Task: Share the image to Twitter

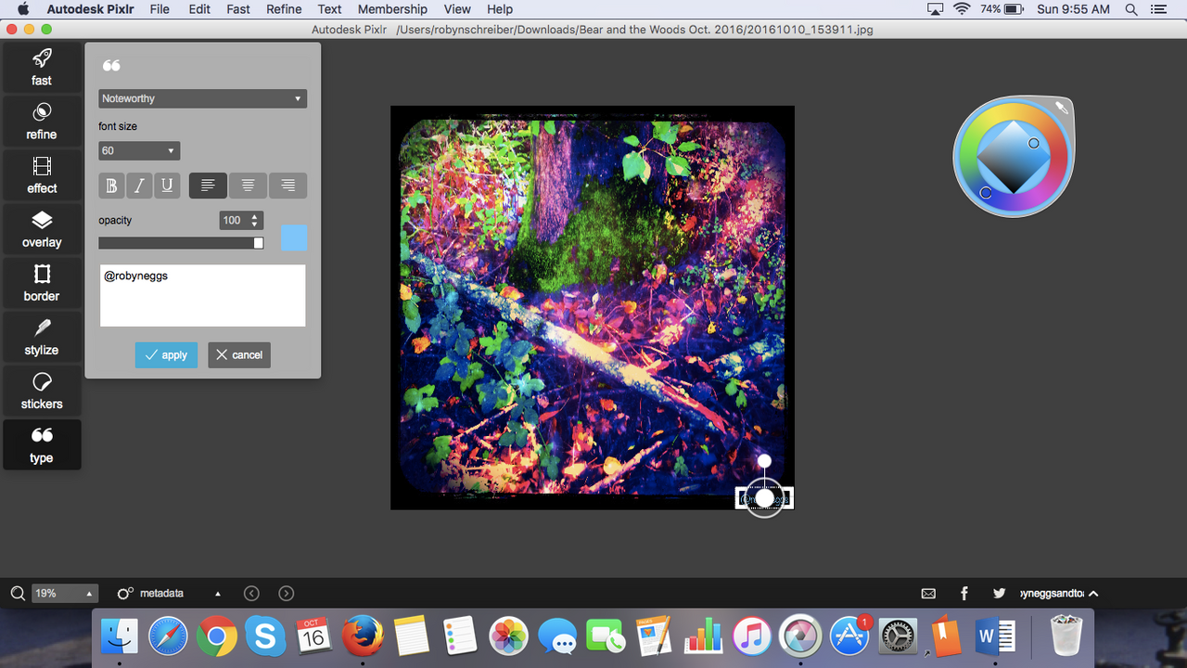Action: point(999,593)
